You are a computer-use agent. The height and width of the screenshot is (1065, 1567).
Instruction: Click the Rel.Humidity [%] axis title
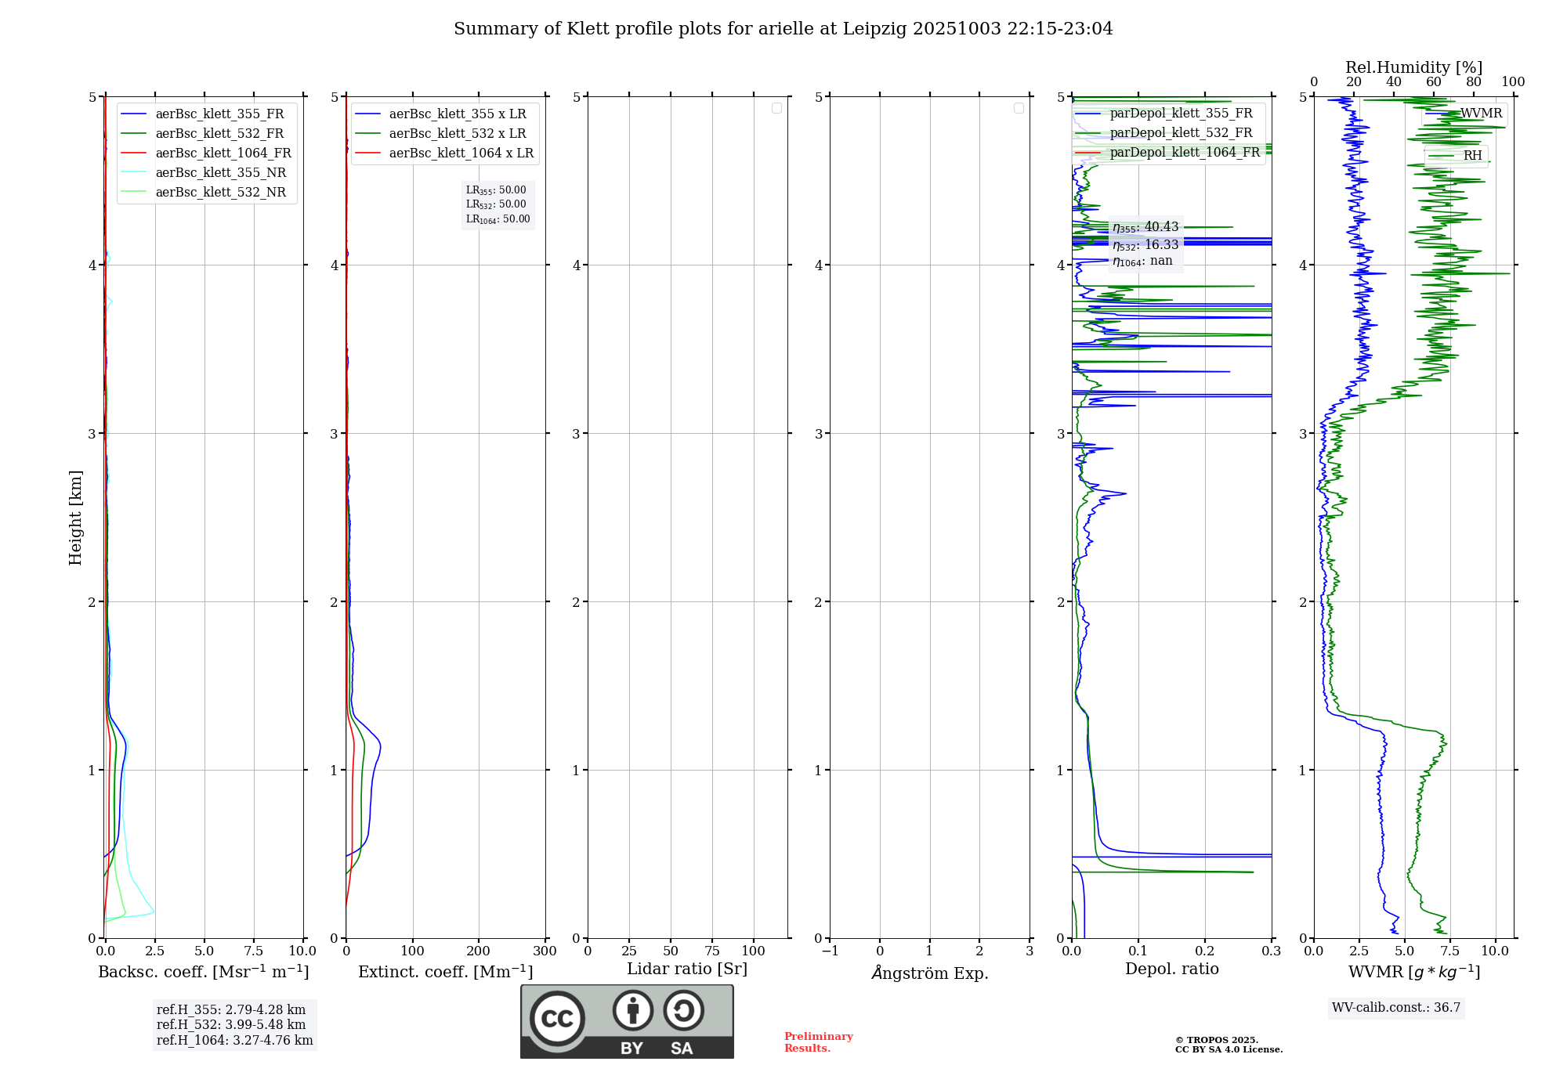pyautogui.click(x=1413, y=67)
